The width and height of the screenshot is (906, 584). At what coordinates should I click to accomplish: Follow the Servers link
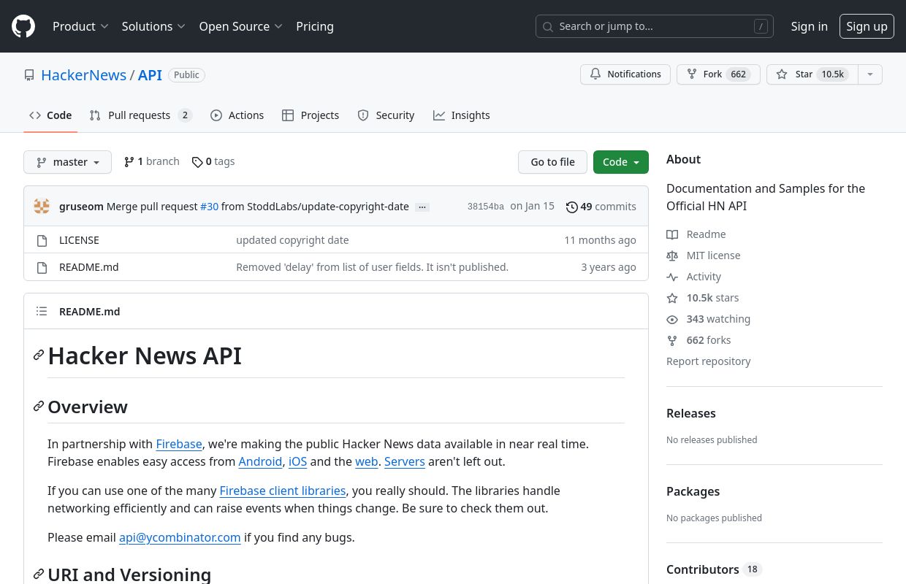click(405, 461)
